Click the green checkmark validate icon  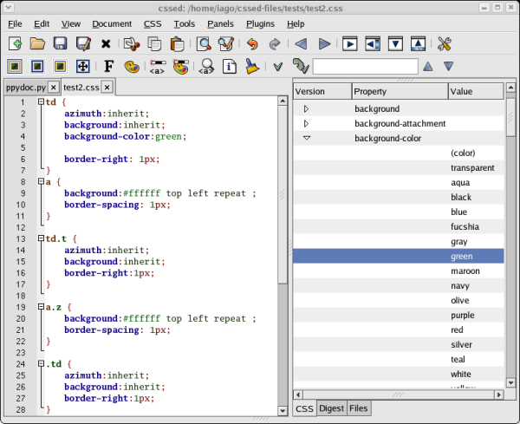pos(278,66)
